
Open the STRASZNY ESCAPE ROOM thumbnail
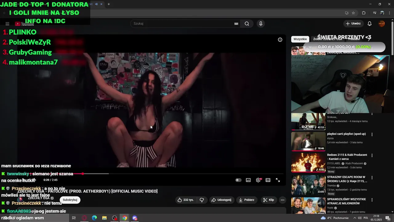point(308,185)
